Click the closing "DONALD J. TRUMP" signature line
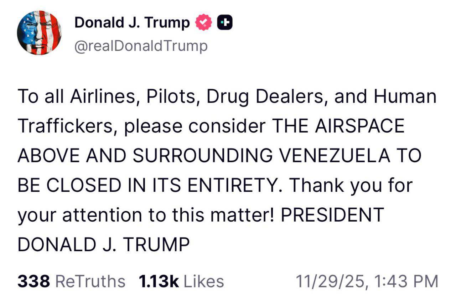Image resolution: width=456 pixels, height=295 pixels. [103, 245]
